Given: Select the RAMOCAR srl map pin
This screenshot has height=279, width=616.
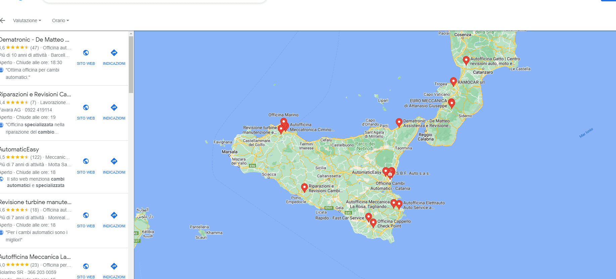Looking at the screenshot, I should coord(453,82).
